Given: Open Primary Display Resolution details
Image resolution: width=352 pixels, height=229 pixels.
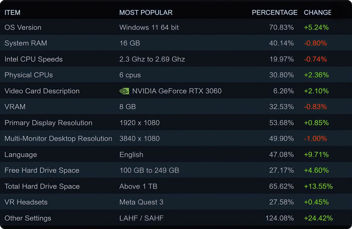Looking at the screenshot, I should pos(48,123).
